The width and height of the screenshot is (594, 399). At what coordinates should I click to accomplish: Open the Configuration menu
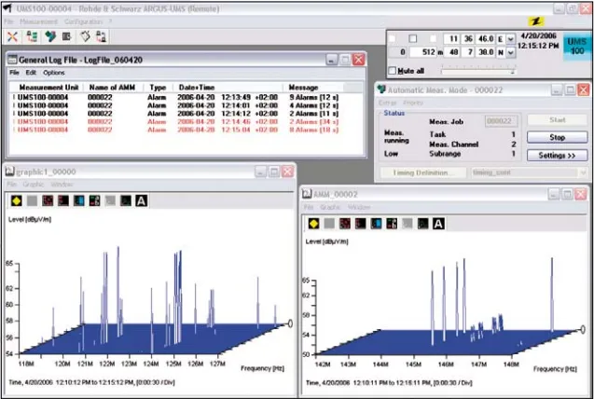click(x=83, y=21)
